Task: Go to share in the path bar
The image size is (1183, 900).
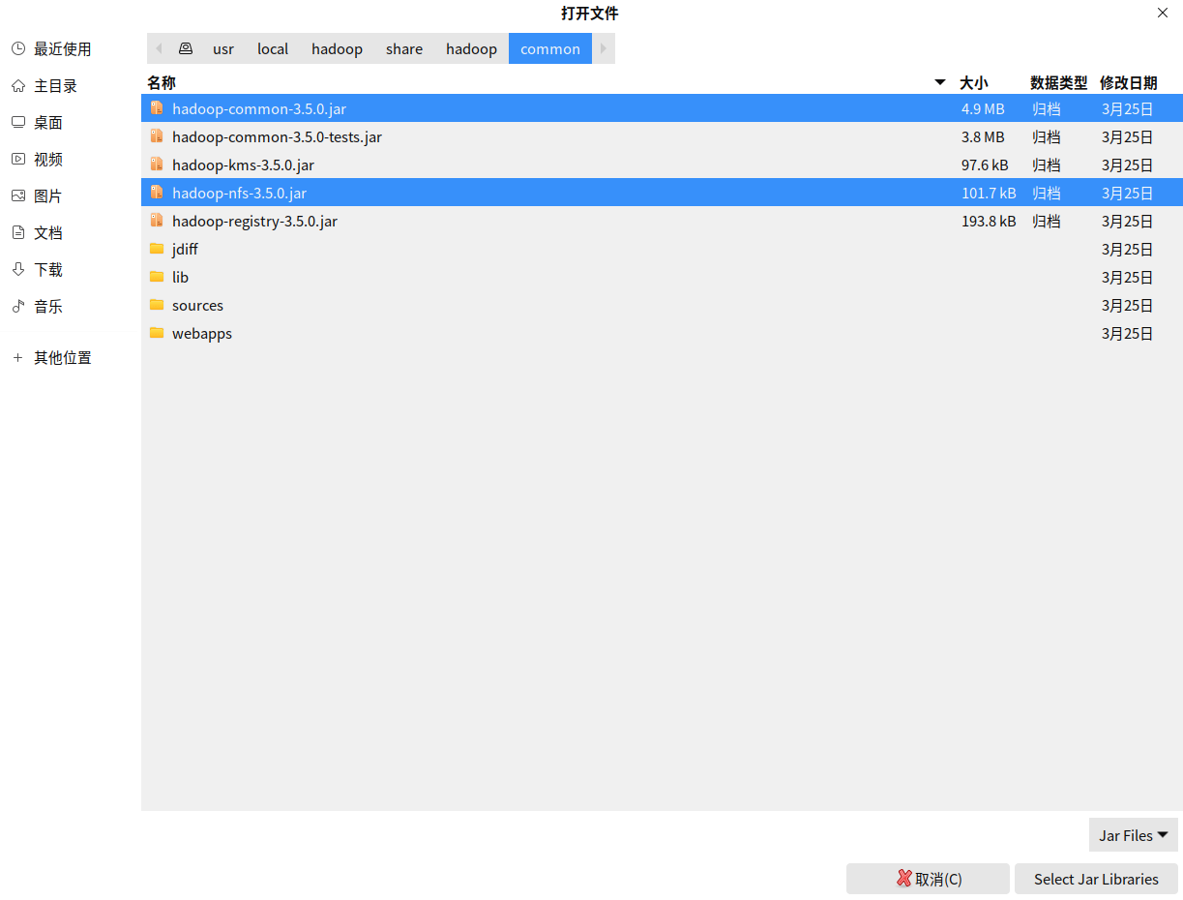Action: [404, 48]
